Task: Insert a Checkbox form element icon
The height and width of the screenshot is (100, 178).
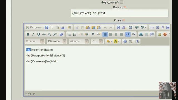Action: 157,27
